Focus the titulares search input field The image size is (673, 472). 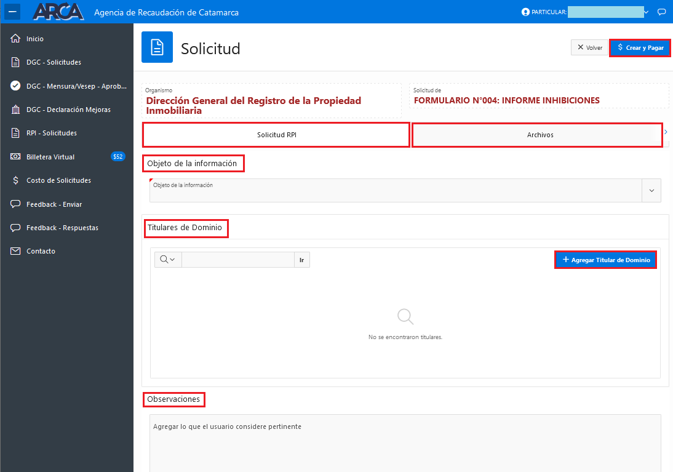(238, 260)
